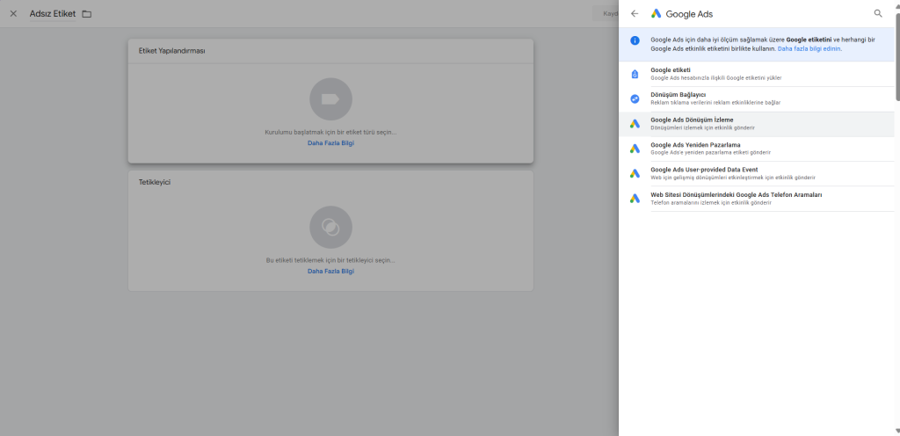
Task: Click the description 'Telefon aramalarını izlemek için etkinlik gönderir'
Action: coord(710,202)
